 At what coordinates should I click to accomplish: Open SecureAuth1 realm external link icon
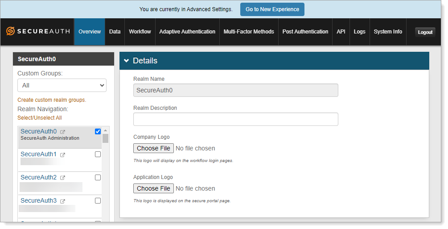click(x=63, y=155)
